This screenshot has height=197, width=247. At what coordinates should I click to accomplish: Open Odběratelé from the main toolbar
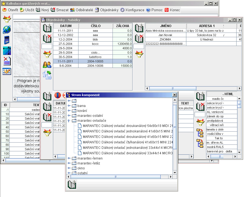82,10
